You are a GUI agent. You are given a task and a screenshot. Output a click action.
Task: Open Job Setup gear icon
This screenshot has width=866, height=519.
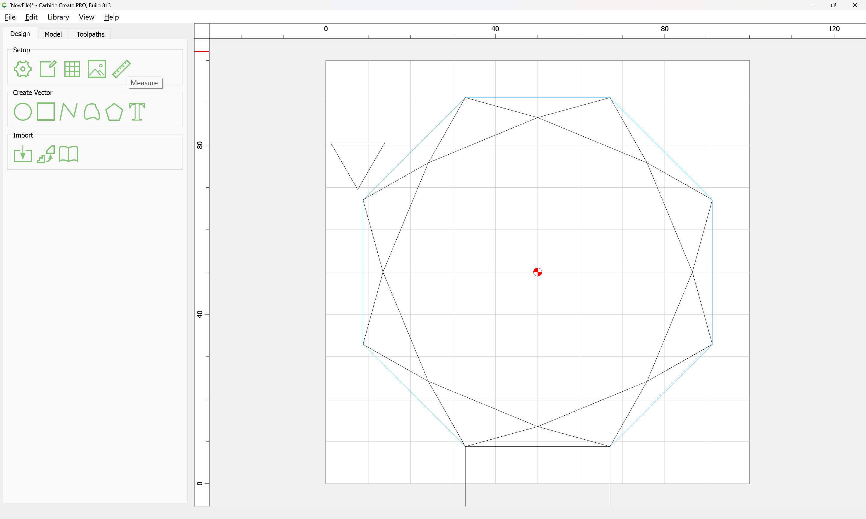click(23, 69)
